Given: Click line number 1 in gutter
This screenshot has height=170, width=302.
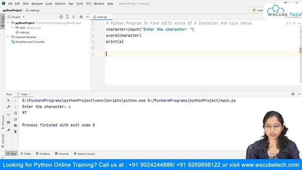Looking at the screenshot, I should coord(93,23).
